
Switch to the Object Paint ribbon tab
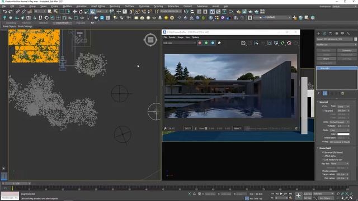(62, 23)
